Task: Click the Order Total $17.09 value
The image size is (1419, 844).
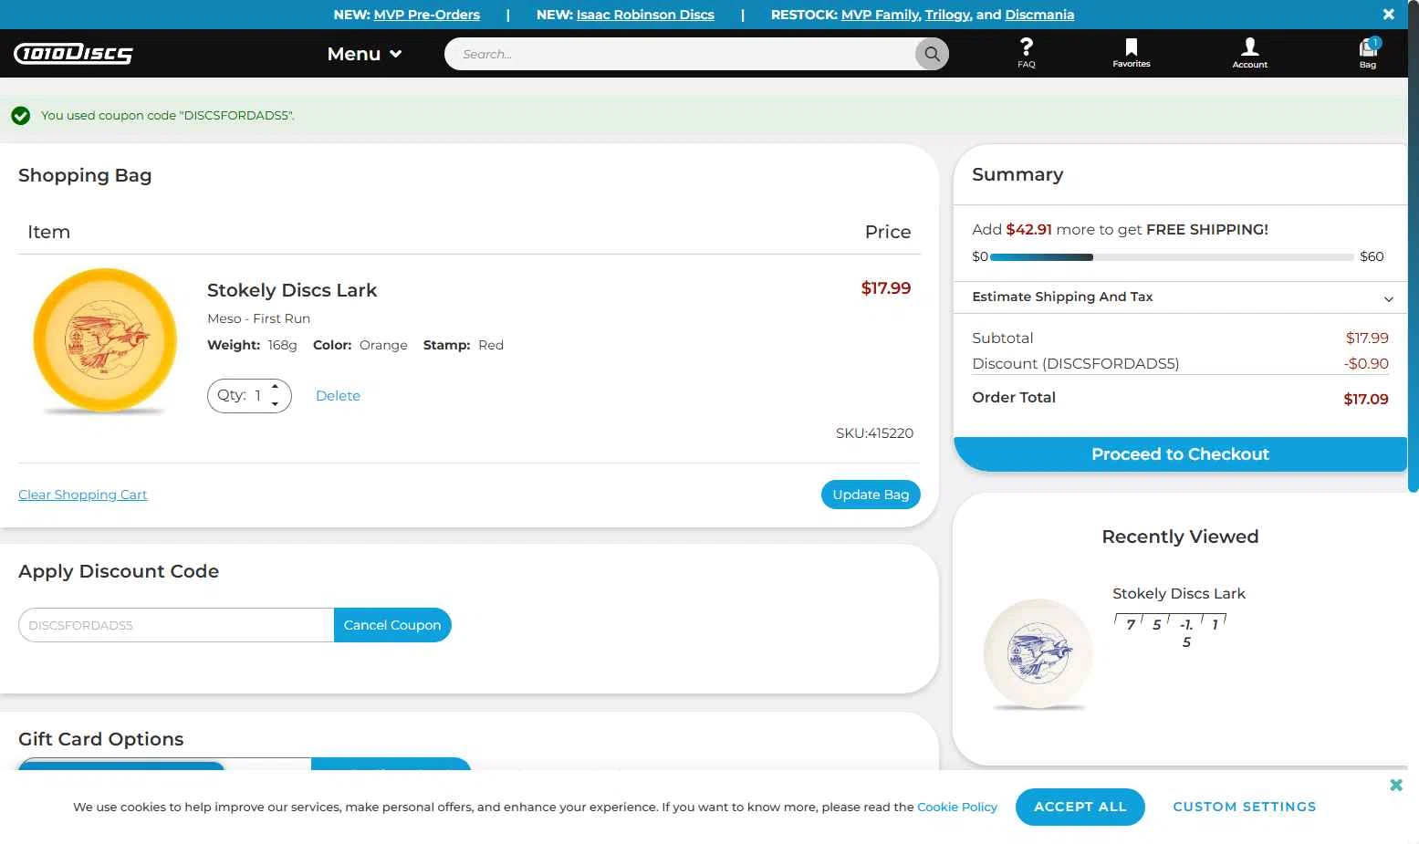Action: click(1366, 399)
